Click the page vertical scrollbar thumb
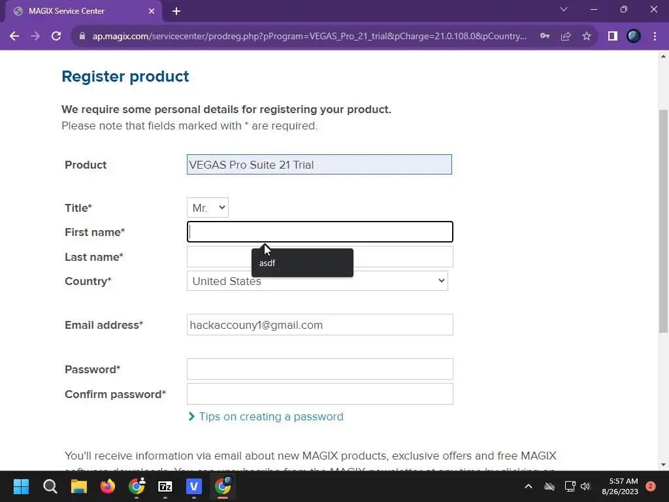 [x=664, y=221]
